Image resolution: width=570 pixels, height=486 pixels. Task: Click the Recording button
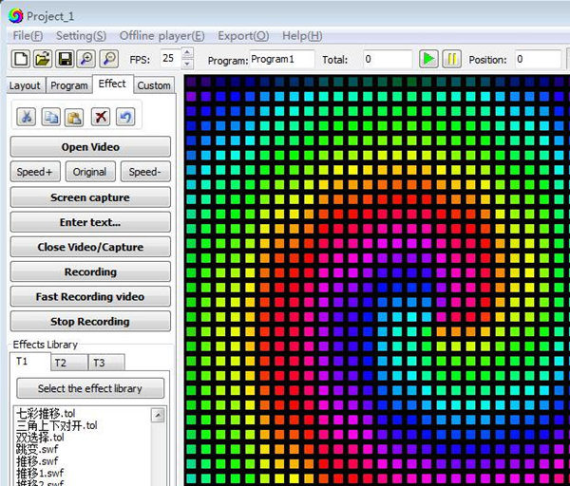coord(90,271)
